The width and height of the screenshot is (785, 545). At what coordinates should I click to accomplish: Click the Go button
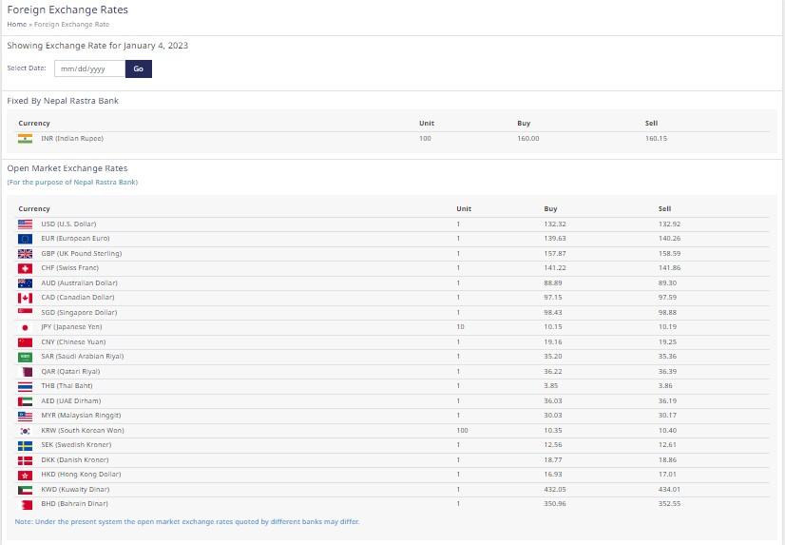[138, 68]
